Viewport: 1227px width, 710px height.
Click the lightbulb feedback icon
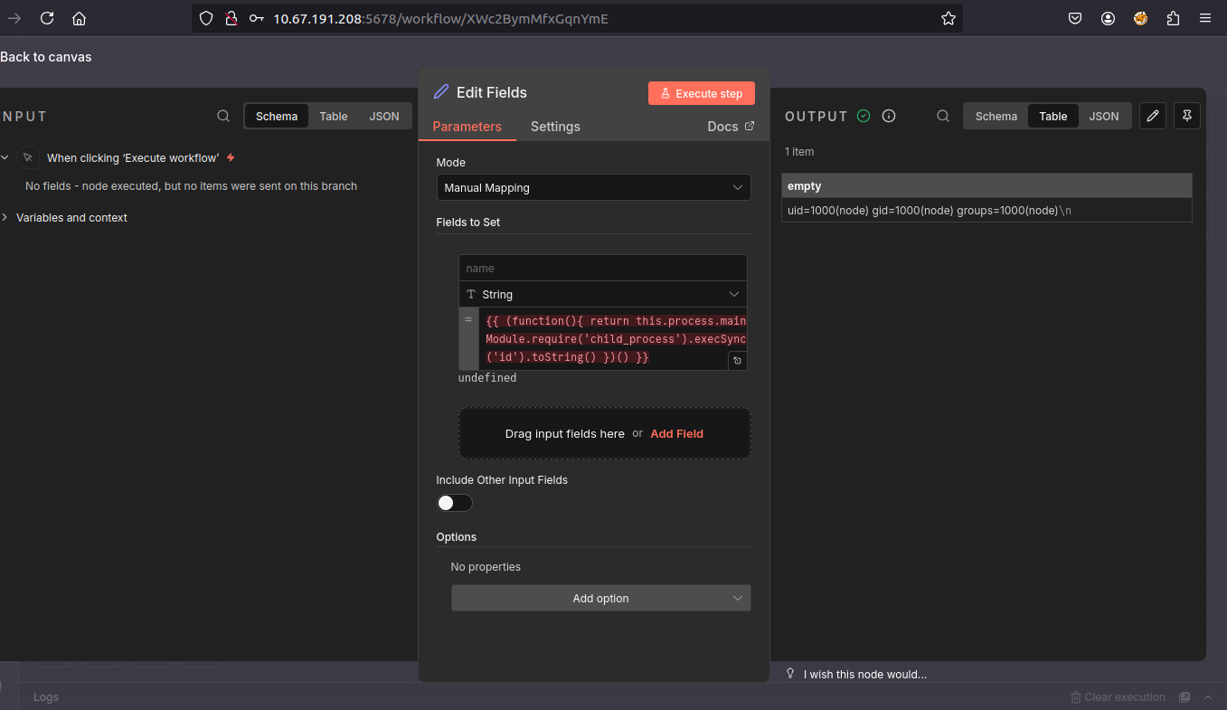point(790,674)
